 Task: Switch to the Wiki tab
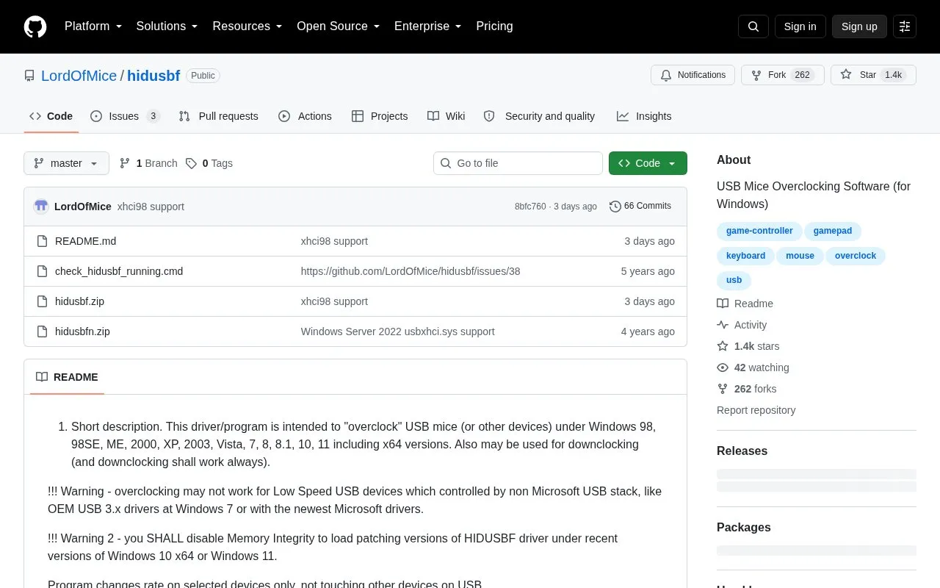point(446,116)
